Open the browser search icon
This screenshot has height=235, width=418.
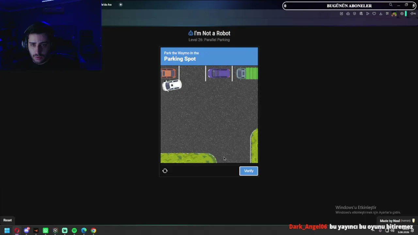point(391,5)
